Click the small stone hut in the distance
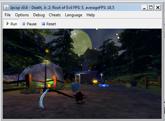The image size is (165, 121). click(x=86, y=77)
